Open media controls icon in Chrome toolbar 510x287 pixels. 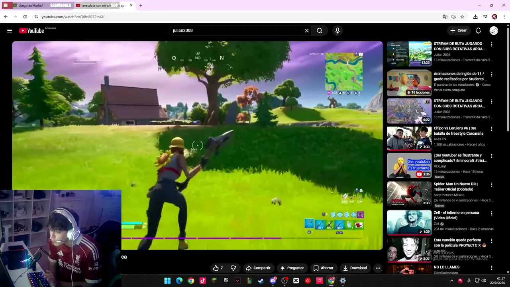click(485, 17)
